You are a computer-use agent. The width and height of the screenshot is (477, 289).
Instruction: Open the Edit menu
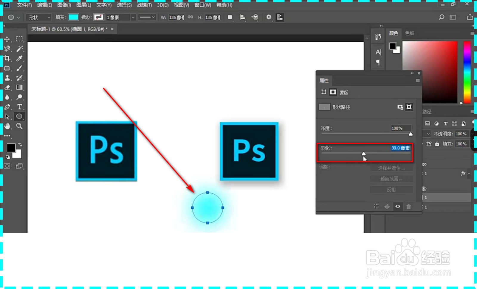click(x=44, y=5)
